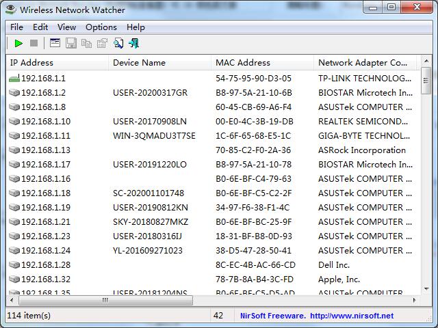Select the Apple, Inc. device row
The width and height of the screenshot is (438, 328).
coord(213,279)
